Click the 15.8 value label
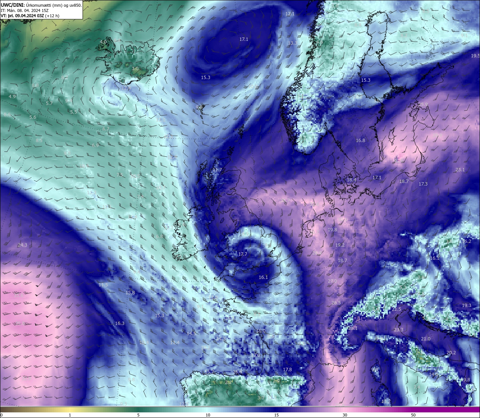This screenshot has height=418, width=480. pos(130,292)
